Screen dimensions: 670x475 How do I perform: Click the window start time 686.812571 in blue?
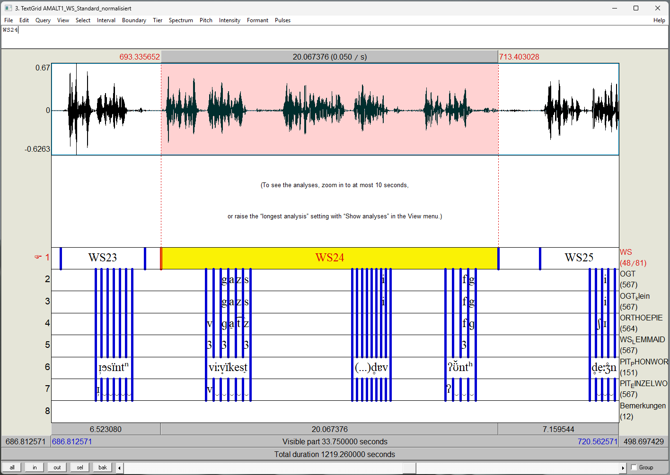click(x=72, y=441)
